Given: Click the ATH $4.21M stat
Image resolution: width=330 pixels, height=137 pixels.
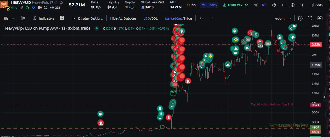Looking at the screenshot, I should (176, 4).
